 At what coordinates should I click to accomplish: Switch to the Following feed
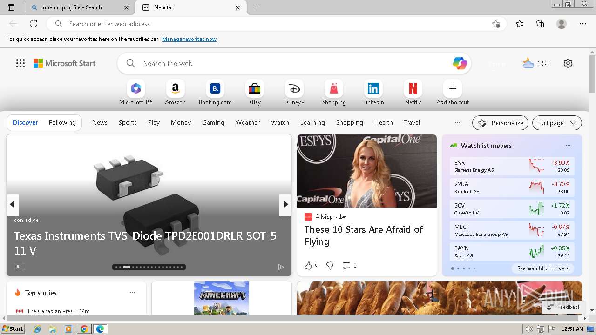[x=62, y=122]
